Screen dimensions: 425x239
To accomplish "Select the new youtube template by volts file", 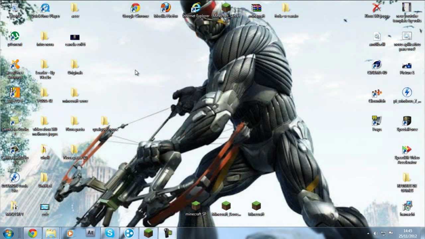I will coord(407,13).
